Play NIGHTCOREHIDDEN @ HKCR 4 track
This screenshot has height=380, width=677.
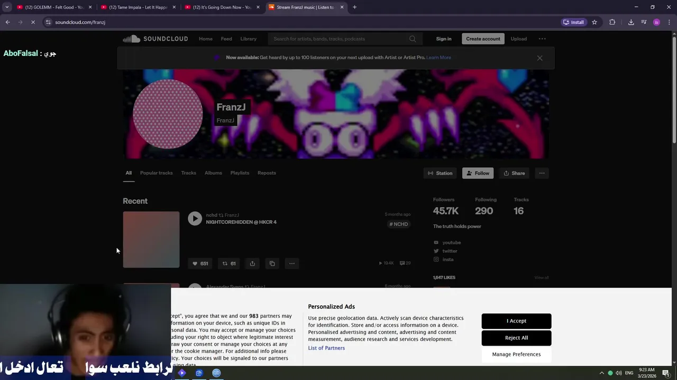195,218
